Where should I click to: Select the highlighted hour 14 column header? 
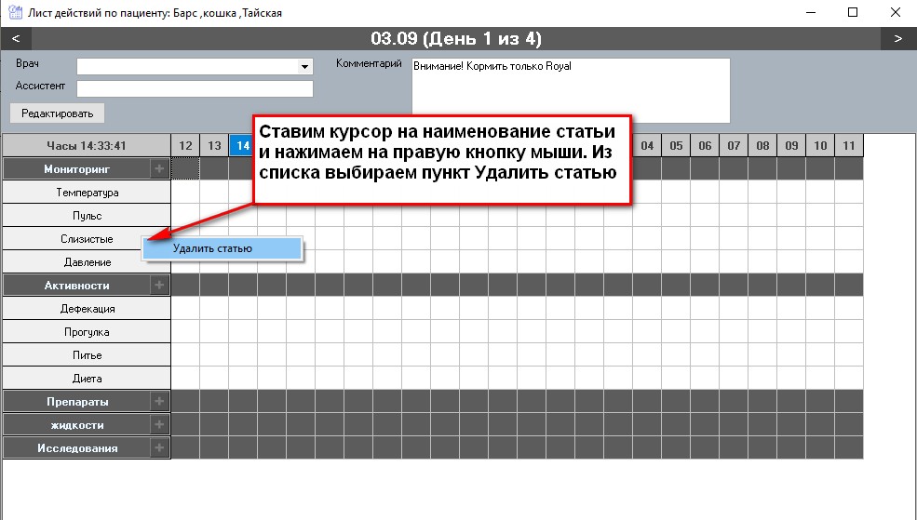click(242, 146)
